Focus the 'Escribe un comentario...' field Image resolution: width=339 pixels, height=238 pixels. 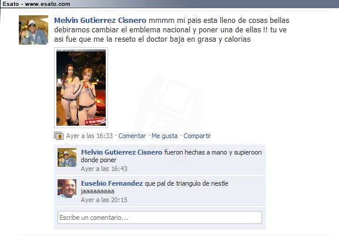[x=160, y=217]
